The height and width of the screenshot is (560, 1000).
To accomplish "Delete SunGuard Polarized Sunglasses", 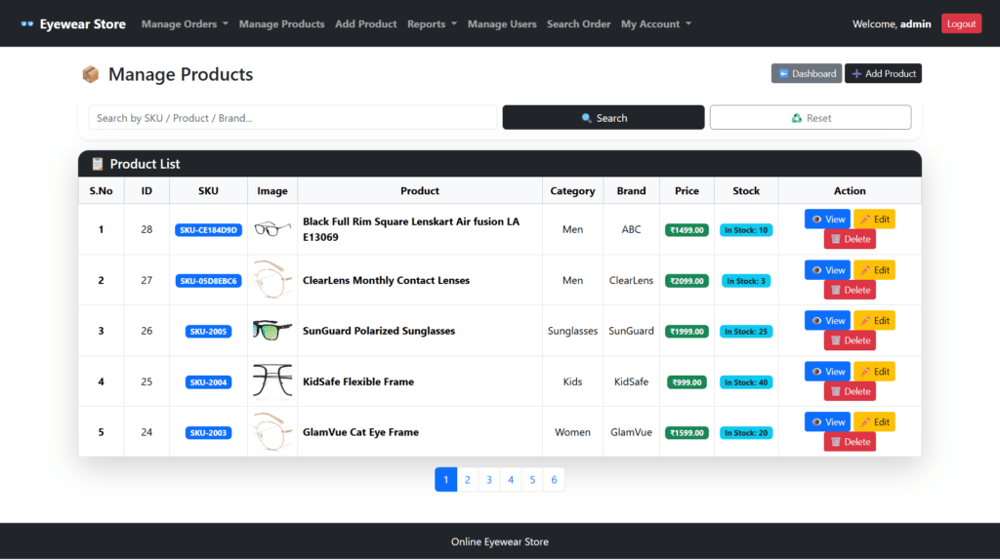I will click(x=850, y=340).
